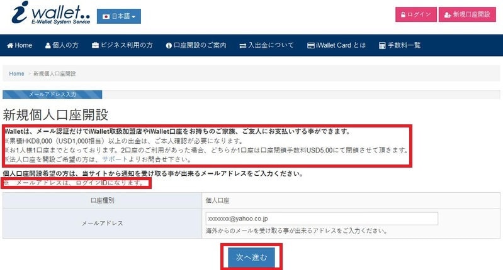Screen dimensions: 503x270
Task: Open the 日本語 language dropdown
Action: click(119, 16)
